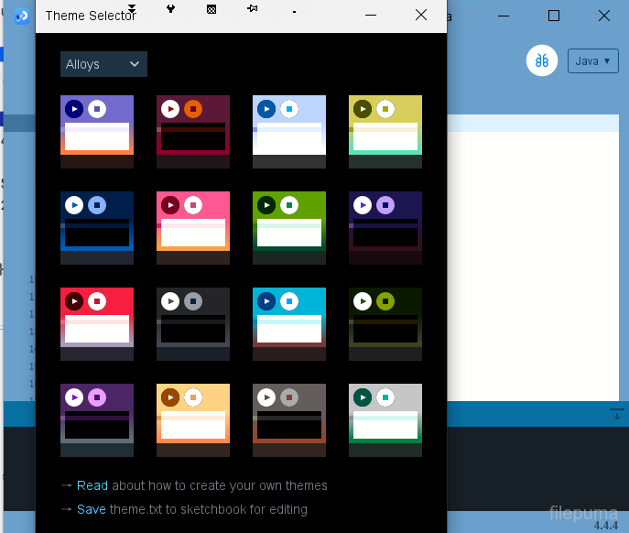This screenshot has height=533, width=629.
Task: Click the debugger butterfly icon
Action: coord(542,60)
